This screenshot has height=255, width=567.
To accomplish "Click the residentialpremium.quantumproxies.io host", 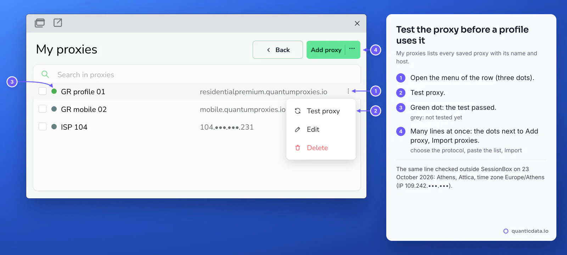I will coord(264,92).
